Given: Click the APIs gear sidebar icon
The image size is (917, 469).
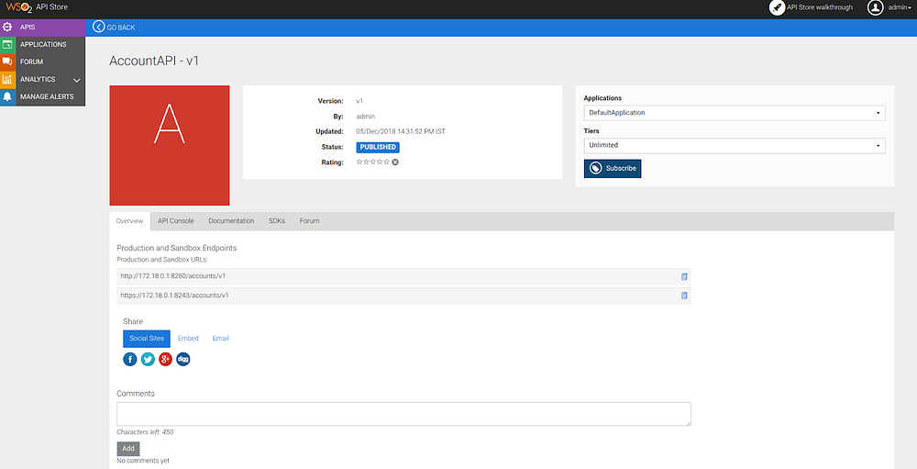Looking at the screenshot, I should point(7,28).
